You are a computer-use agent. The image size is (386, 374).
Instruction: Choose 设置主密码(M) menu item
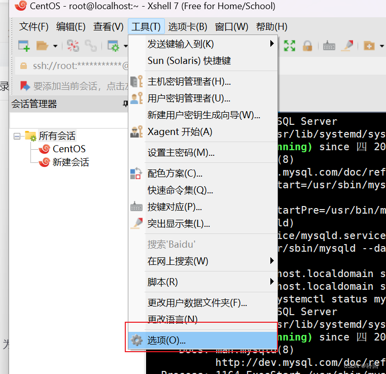pyautogui.click(x=203, y=153)
